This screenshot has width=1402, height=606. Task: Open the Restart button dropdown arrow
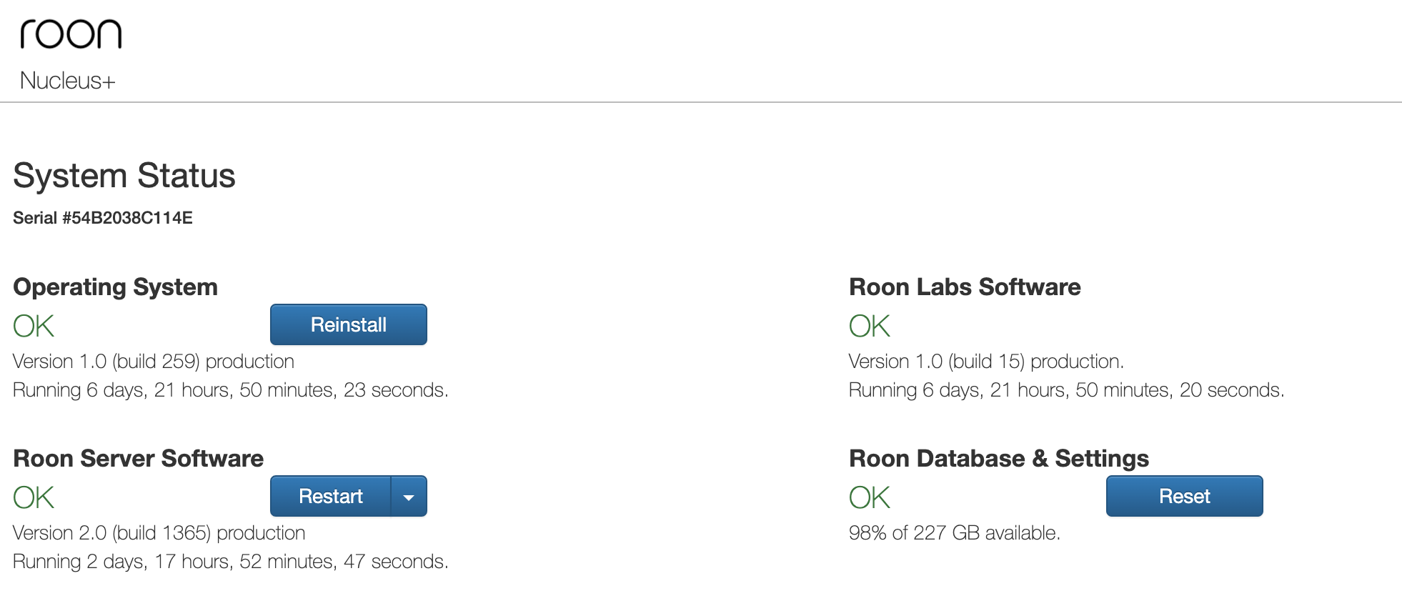click(x=409, y=496)
